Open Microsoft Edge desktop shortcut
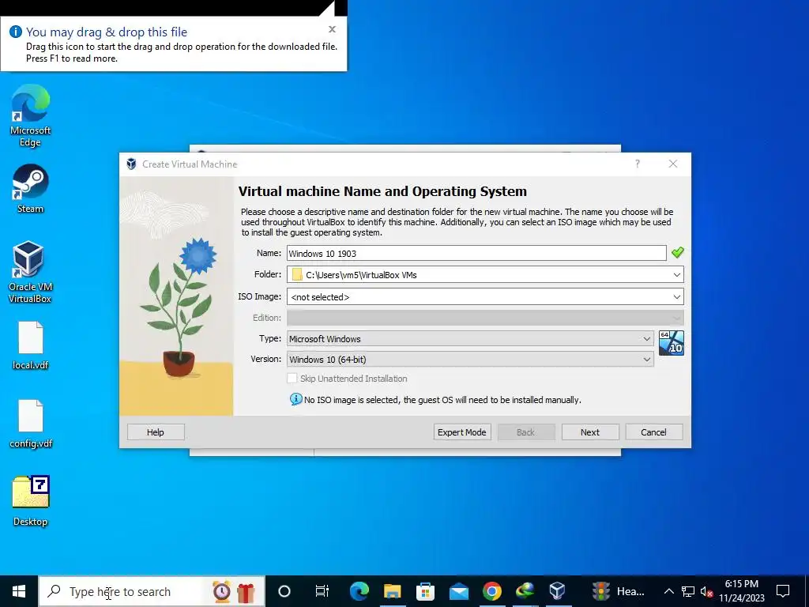 31,115
